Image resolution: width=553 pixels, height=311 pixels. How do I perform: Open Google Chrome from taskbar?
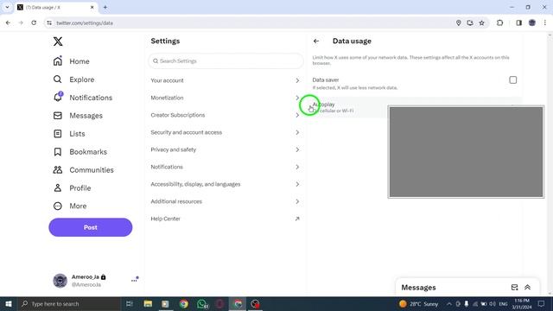(184, 303)
